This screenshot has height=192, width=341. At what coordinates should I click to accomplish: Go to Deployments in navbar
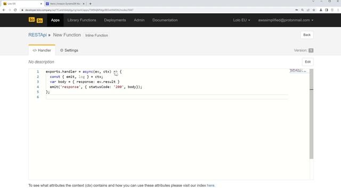pos(115,20)
